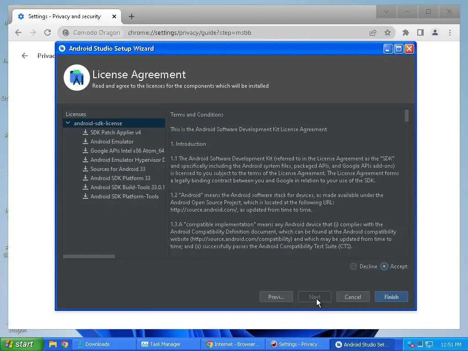Maximize the Android Studio Setup Wizard

tap(399, 48)
